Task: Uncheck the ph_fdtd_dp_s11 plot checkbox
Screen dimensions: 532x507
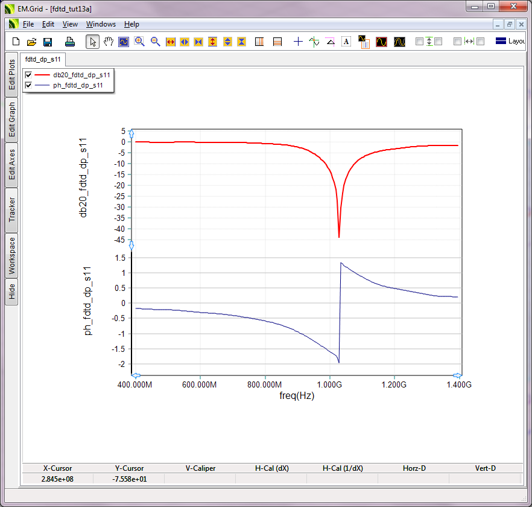Action: click(28, 86)
